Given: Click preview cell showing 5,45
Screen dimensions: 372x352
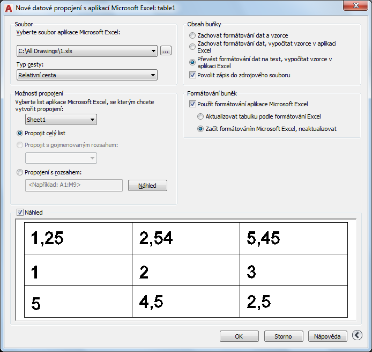Looking at the screenshot, I should [x=294, y=238].
